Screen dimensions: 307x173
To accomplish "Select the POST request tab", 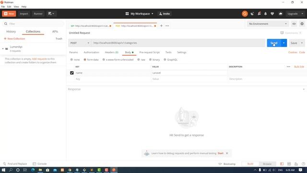I will (135, 26).
